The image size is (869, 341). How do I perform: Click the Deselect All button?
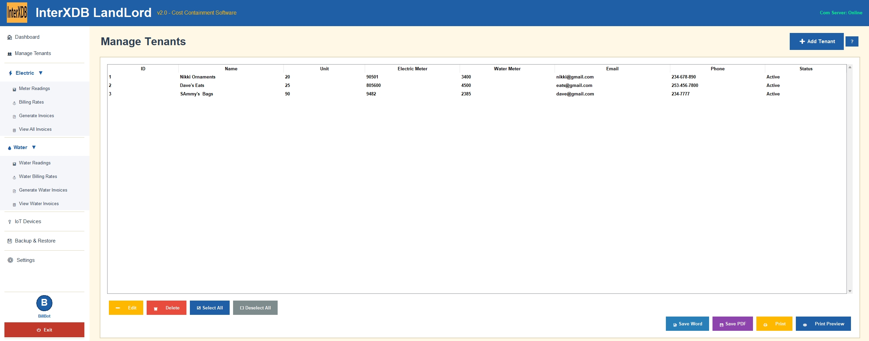coord(255,308)
